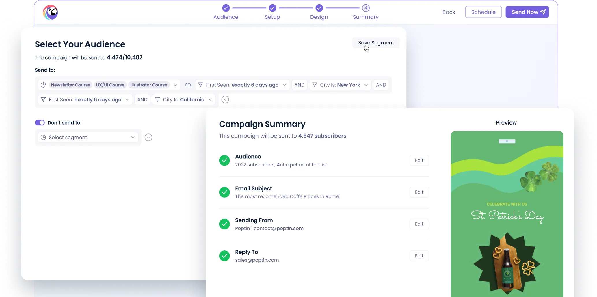Click the Audience step checkmark circle
597x297 pixels.
click(226, 8)
